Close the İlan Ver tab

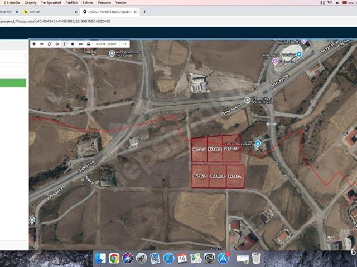pos(76,12)
